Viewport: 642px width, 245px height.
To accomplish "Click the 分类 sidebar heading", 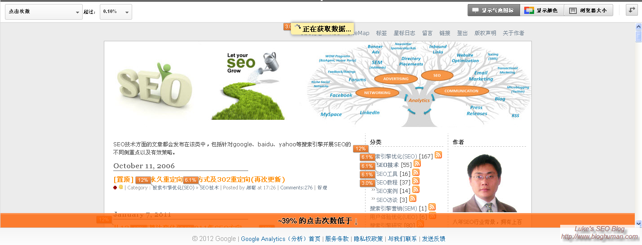I will point(375,142).
